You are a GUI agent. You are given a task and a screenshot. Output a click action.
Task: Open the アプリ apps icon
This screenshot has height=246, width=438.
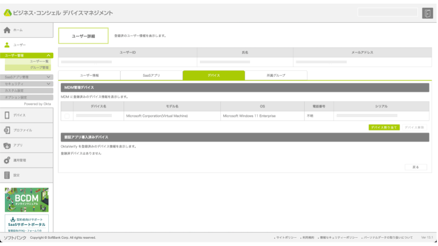(7, 145)
